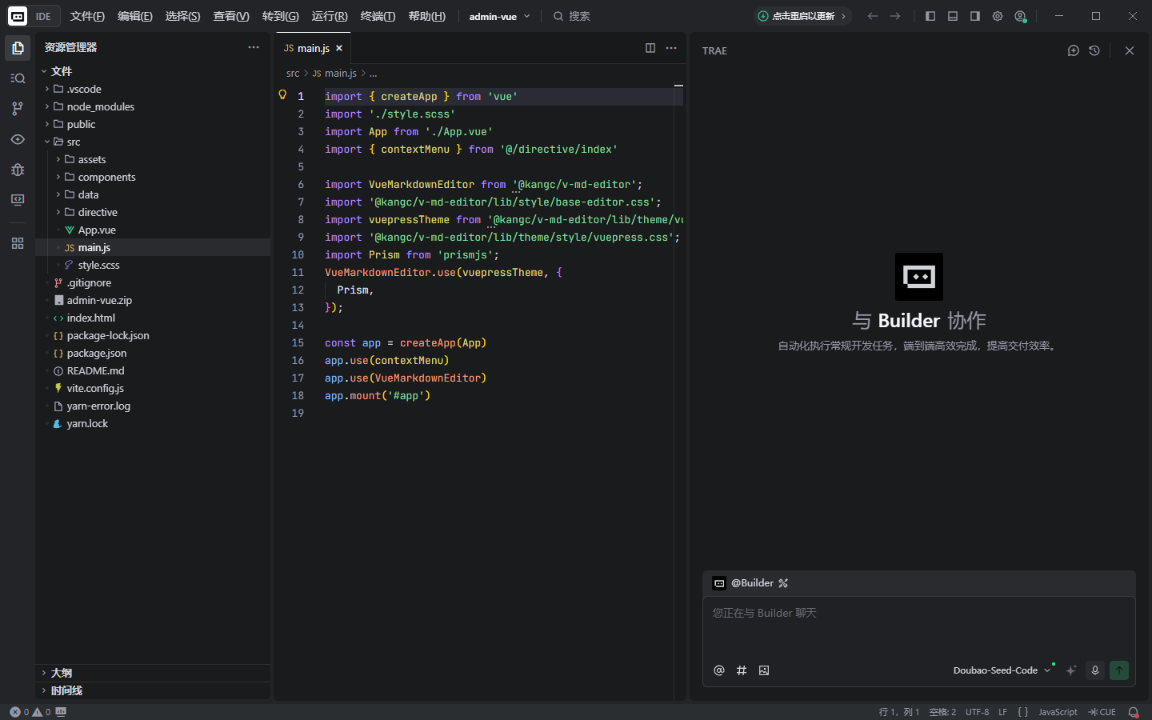Open chat history in TRAE panel
Image resolution: width=1152 pixels, height=720 pixels.
(1094, 50)
